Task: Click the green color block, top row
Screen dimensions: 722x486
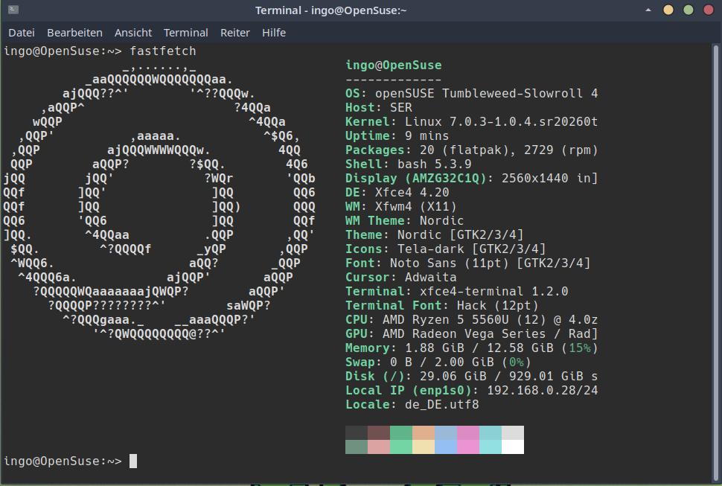Action: (401, 432)
